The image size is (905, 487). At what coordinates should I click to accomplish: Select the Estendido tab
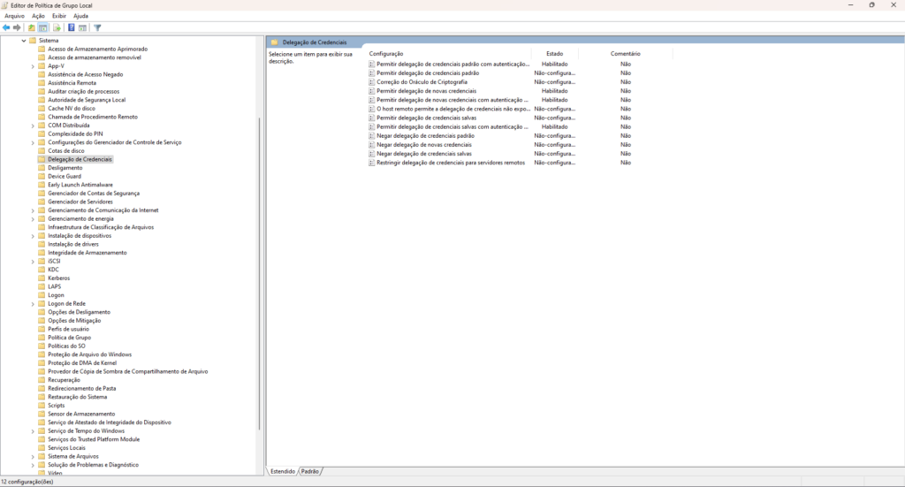(283, 471)
